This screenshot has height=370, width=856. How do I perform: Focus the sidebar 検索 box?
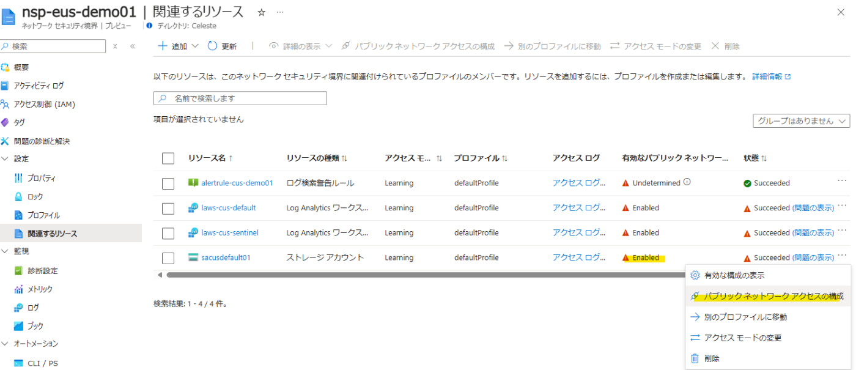click(53, 46)
